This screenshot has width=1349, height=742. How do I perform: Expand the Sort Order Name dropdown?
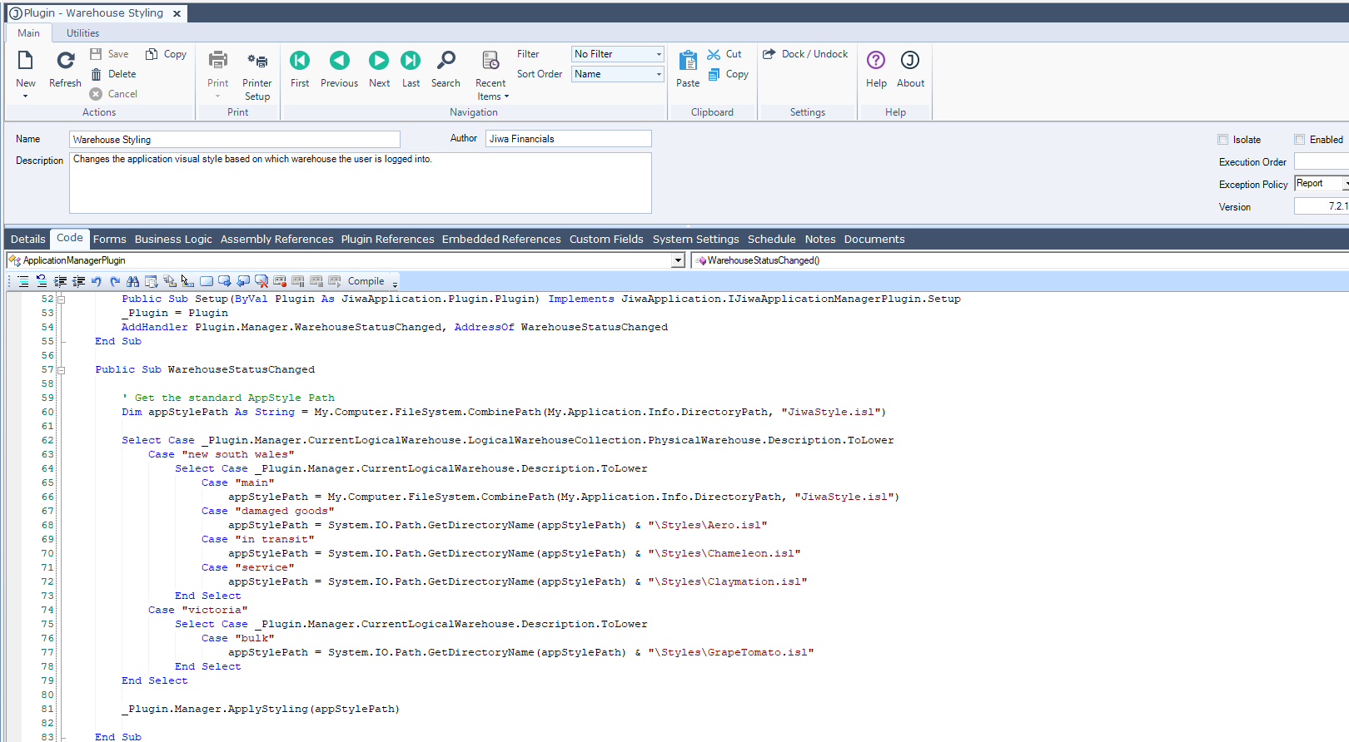659,74
